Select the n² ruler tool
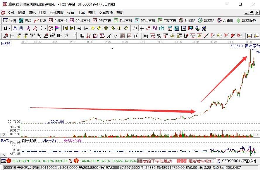The width and height of the screenshot is (260, 170). [66, 36]
